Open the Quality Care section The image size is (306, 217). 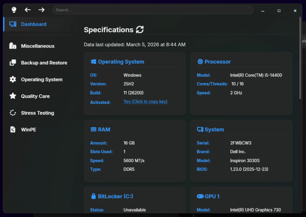(35, 96)
